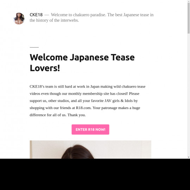Click the black bar below the page
The height and width of the screenshot is (190, 190).
tap(95, 174)
